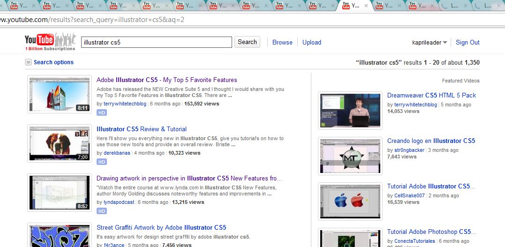The width and height of the screenshot is (505, 247).
Task: Open 'Tutorial Adobe Photoshop CS5' featured link
Action: pyautogui.click(x=431, y=232)
